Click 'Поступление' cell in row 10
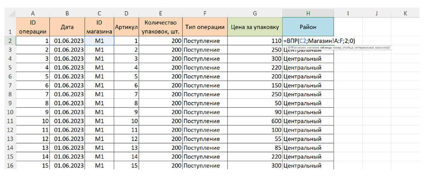This screenshot has height=177, width=424. coord(205,112)
